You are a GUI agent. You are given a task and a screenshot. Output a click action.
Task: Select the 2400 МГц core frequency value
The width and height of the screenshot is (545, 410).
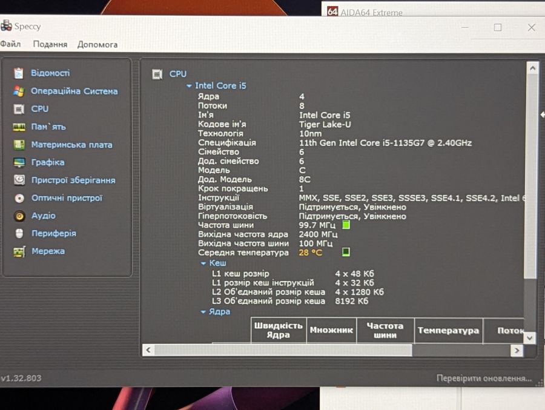pyautogui.click(x=318, y=234)
